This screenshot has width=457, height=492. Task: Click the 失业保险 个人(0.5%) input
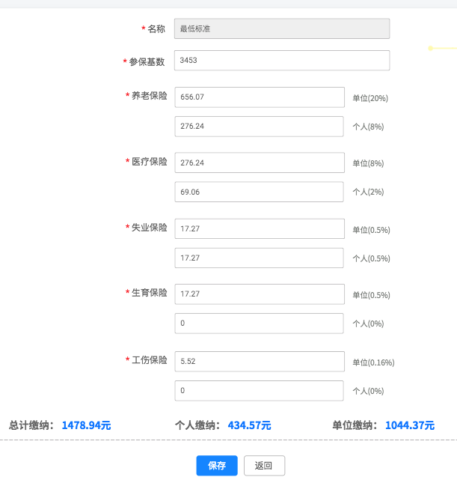(259, 258)
